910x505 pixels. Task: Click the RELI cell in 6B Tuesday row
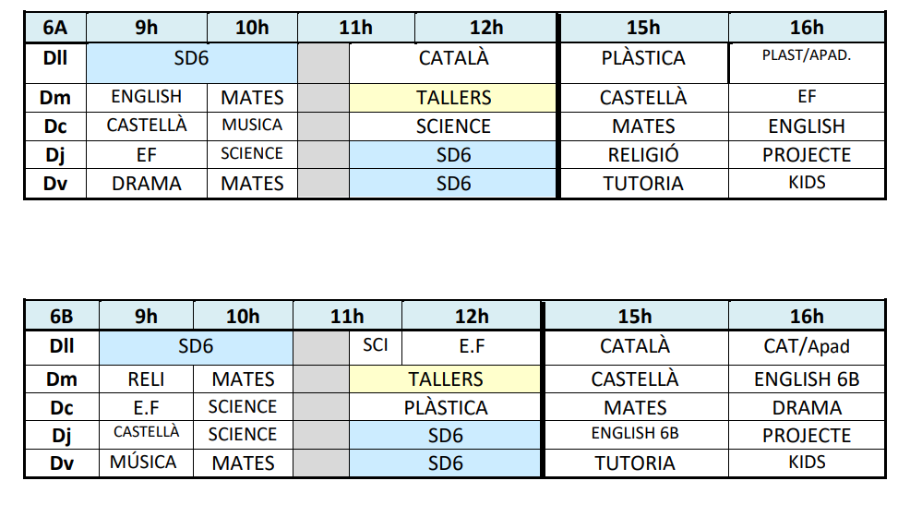pos(146,379)
